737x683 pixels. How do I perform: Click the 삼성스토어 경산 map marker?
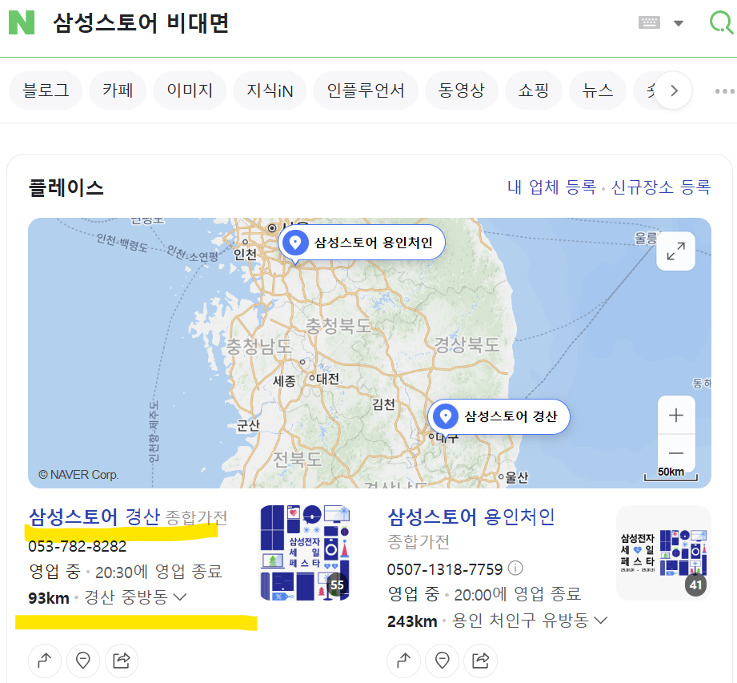pos(499,416)
